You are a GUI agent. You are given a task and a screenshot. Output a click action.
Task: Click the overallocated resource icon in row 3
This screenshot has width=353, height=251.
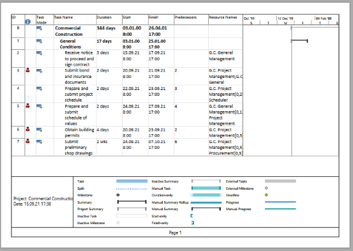(27, 70)
